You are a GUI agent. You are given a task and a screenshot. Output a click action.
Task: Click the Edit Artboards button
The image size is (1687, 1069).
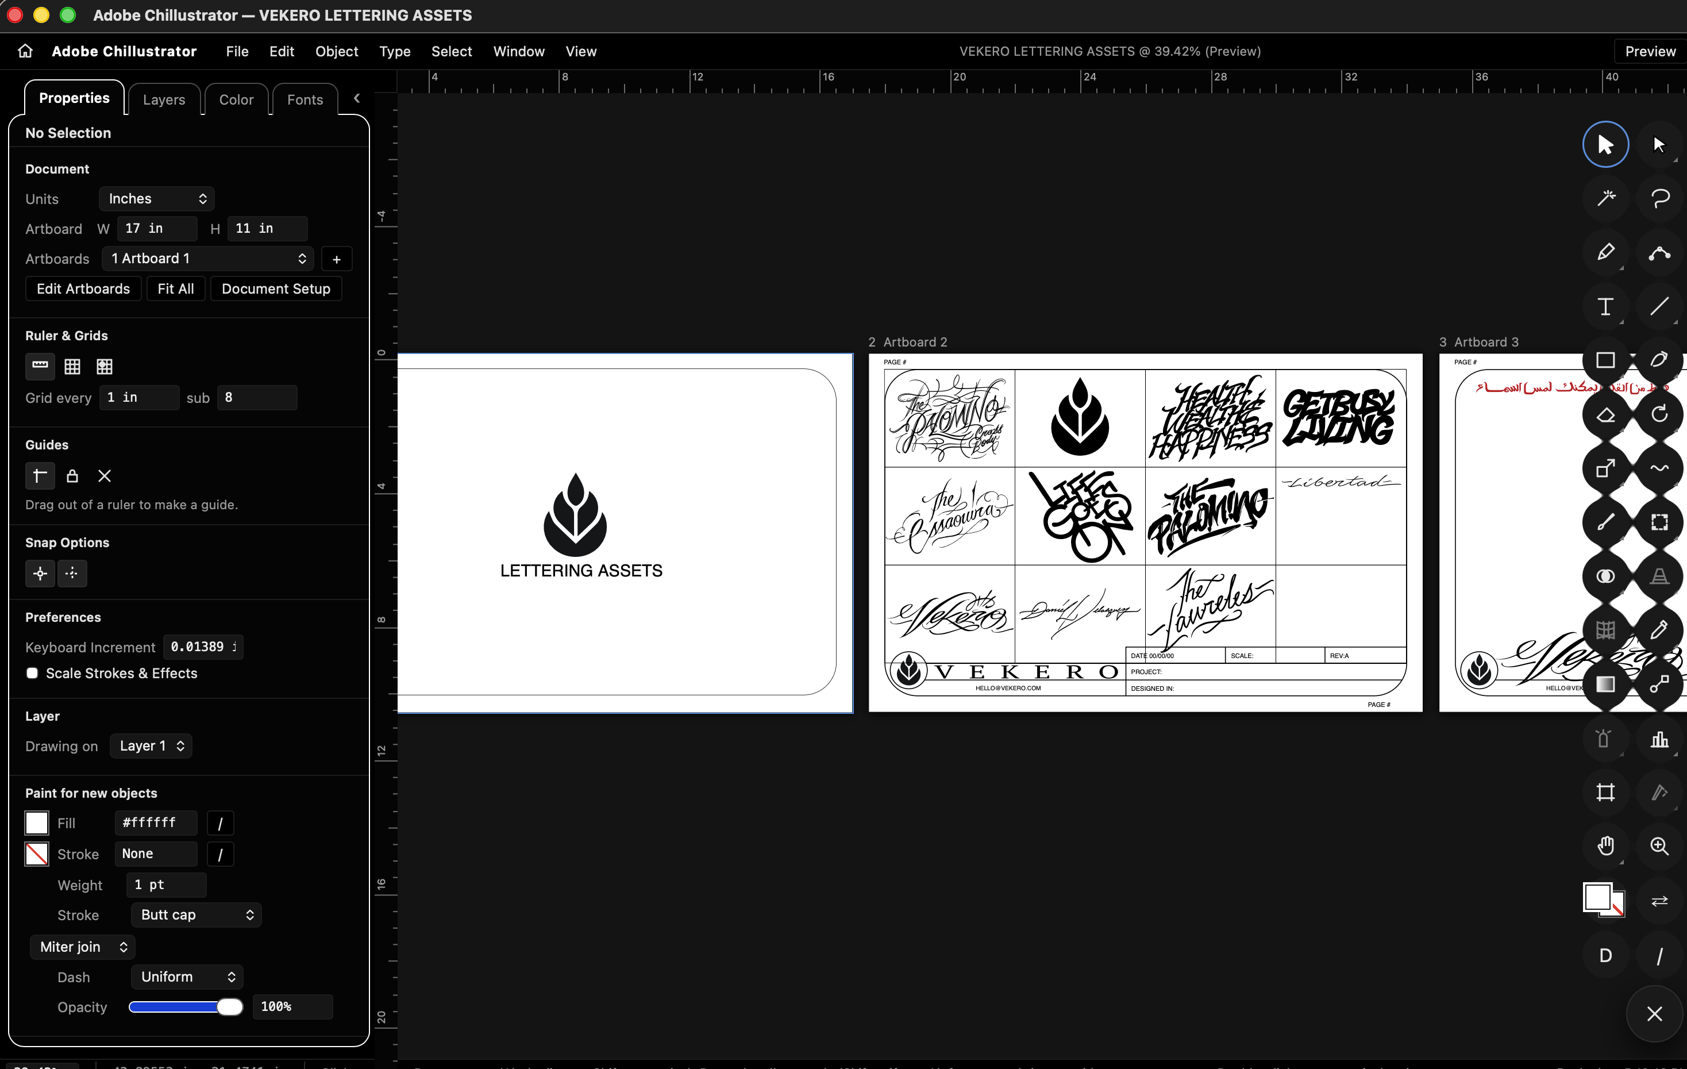83,289
